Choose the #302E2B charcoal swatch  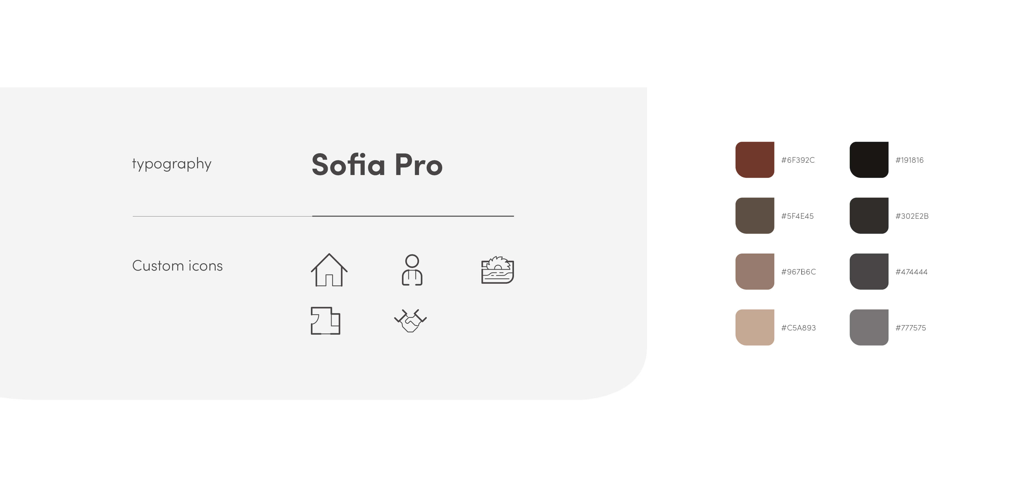click(x=869, y=216)
